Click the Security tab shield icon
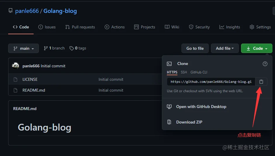 [x=191, y=27]
